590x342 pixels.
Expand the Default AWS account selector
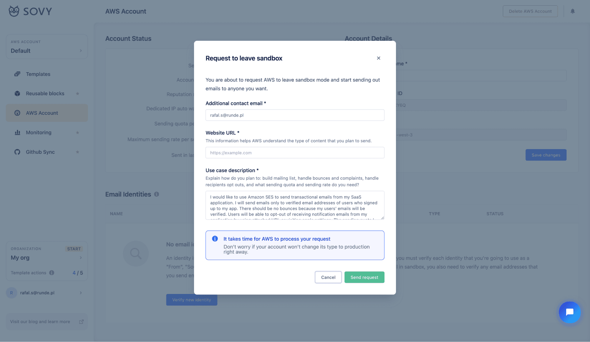pyautogui.click(x=47, y=47)
